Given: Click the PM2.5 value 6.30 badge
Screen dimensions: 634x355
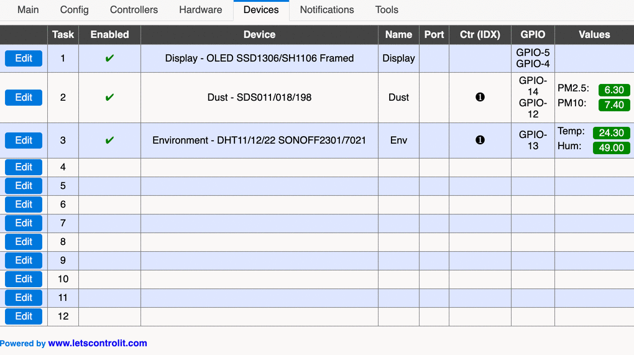Looking at the screenshot, I should [613, 90].
